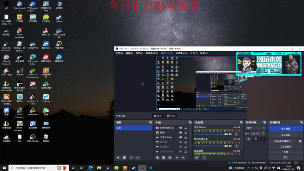Click the 麦克风/Aux volume slider
The image size is (304, 171).
211,134
